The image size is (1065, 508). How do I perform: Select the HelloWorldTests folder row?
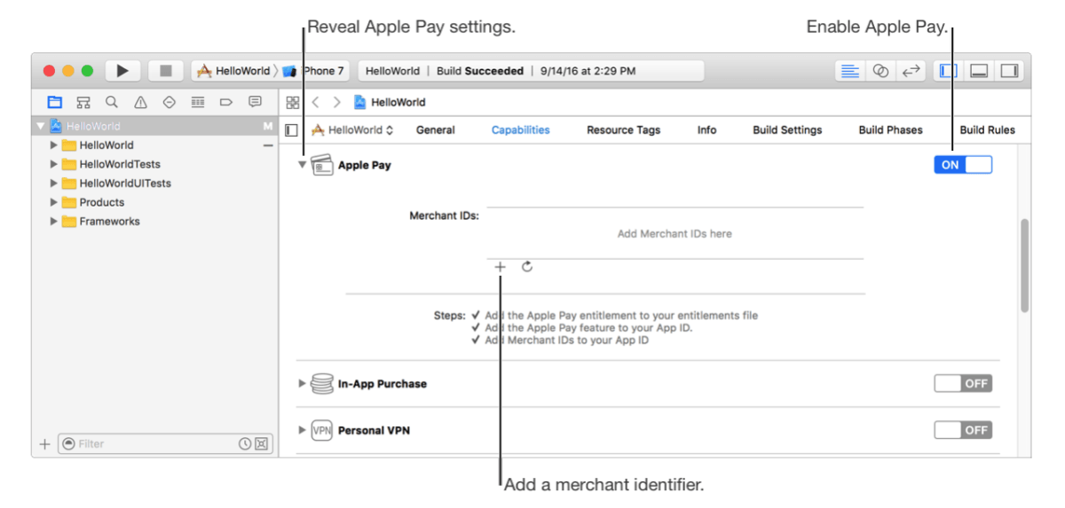tap(155, 165)
